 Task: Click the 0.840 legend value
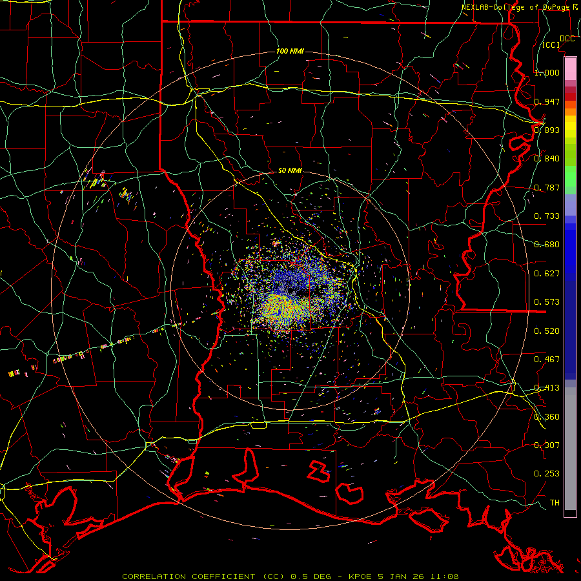click(547, 159)
